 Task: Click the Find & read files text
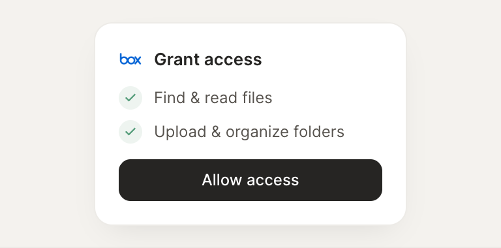point(213,98)
